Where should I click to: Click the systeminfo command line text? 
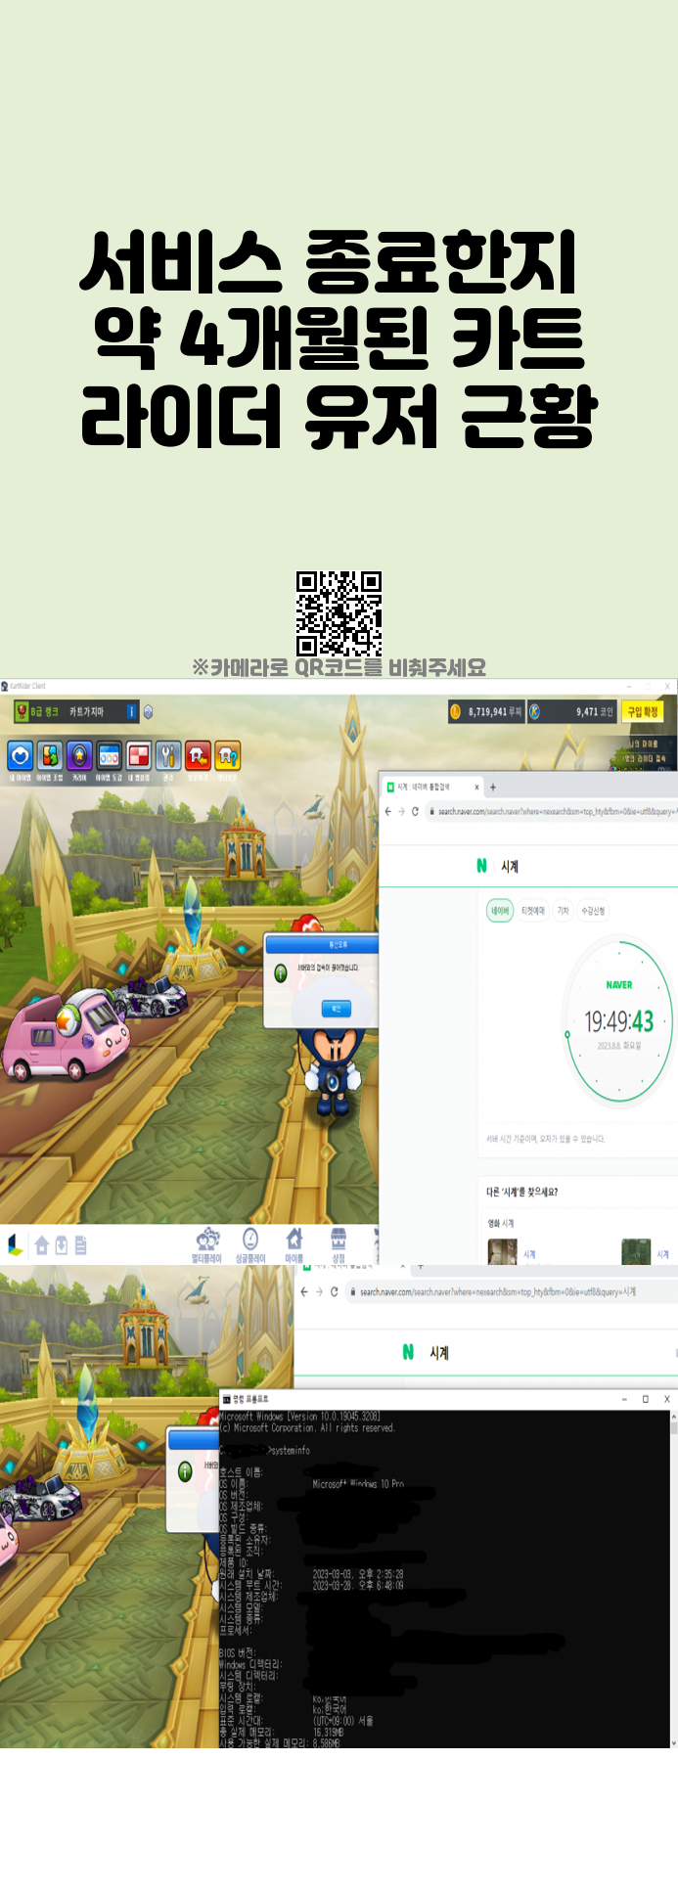289,1450
